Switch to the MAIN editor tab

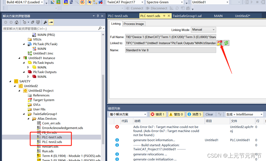(x=218, y=16)
